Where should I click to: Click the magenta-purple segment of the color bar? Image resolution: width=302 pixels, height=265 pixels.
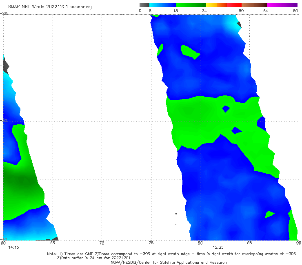pyautogui.click(x=282, y=5)
